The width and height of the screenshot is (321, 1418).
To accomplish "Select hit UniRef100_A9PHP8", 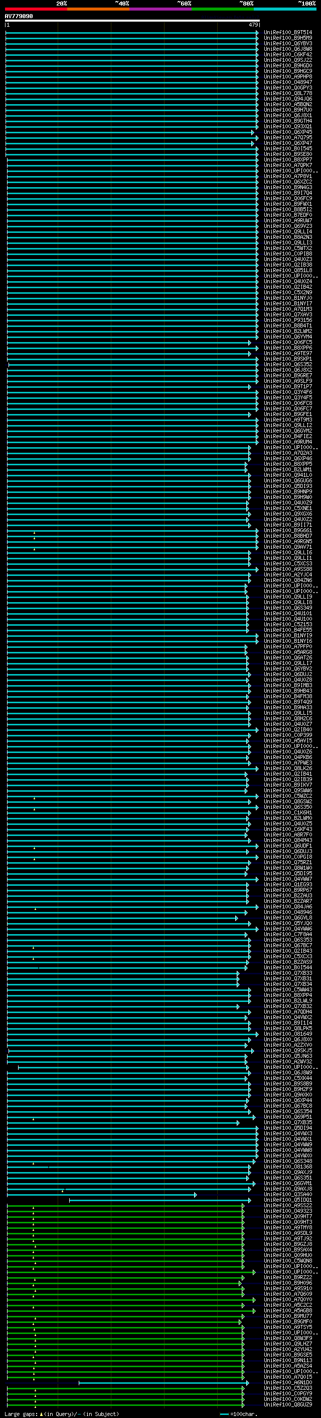I will tap(287, 76).
